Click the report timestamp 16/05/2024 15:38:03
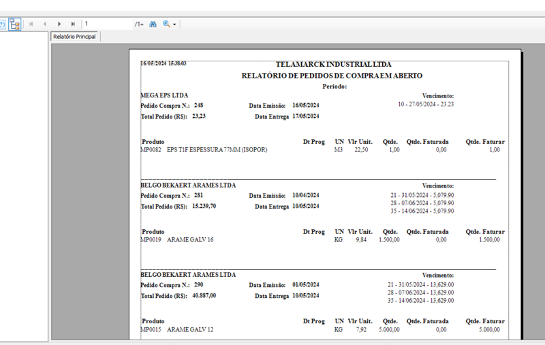Viewport: 545px width, 345px height. coord(163,63)
